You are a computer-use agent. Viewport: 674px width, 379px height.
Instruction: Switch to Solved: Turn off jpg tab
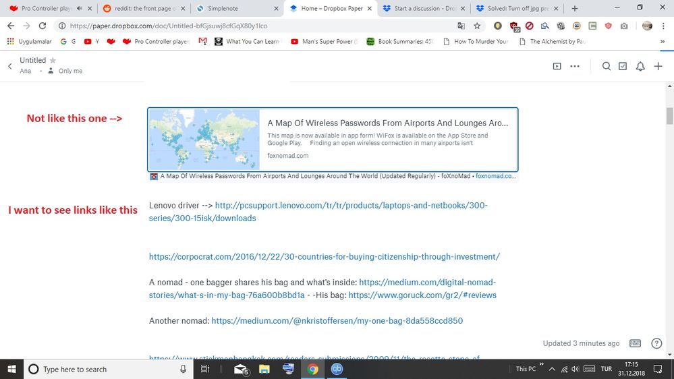coord(517,8)
